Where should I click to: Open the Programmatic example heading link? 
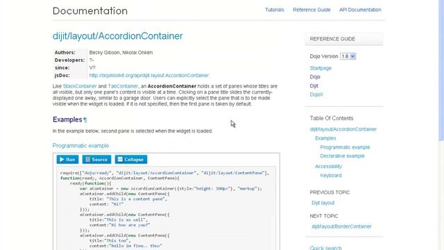pos(80,146)
